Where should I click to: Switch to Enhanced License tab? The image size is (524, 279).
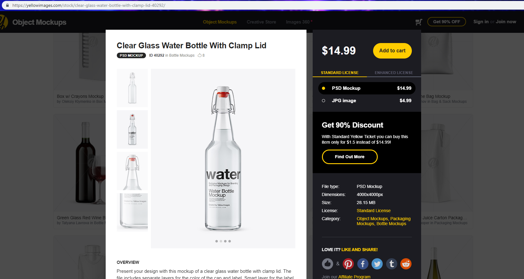point(394,73)
